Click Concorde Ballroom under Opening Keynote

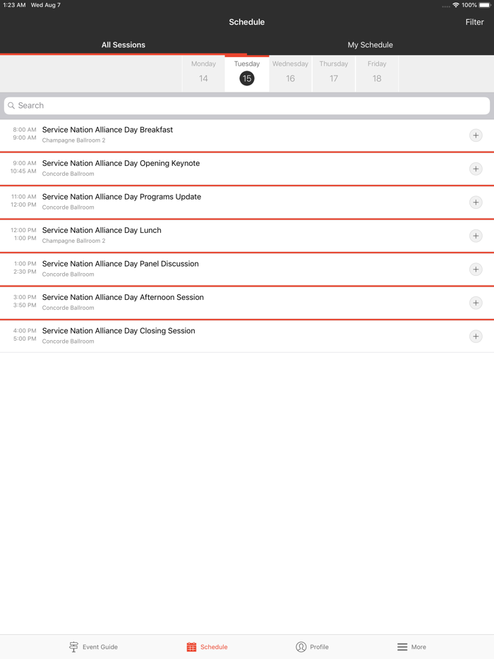coord(68,174)
